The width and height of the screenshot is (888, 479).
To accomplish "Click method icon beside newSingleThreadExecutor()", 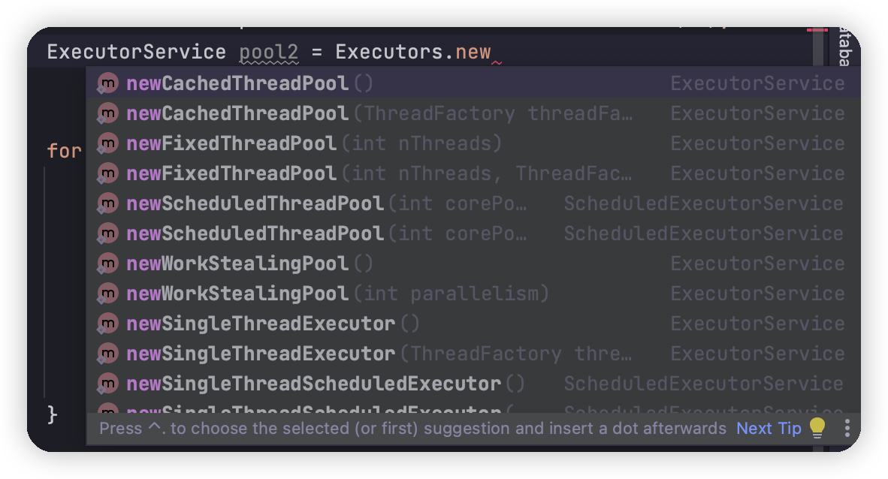I will [x=107, y=324].
